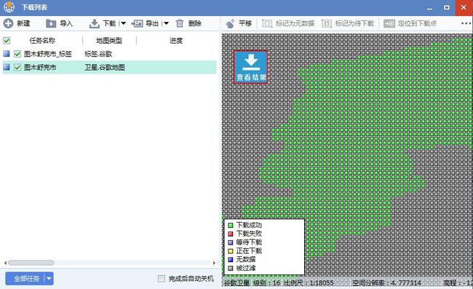Click the 查看结果 download result button

(250, 67)
